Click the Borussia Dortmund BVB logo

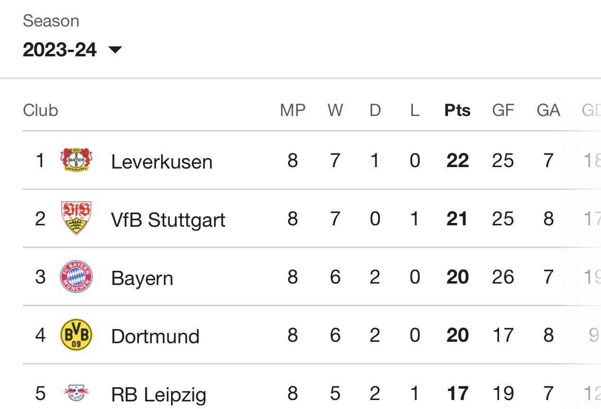coord(76,335)
